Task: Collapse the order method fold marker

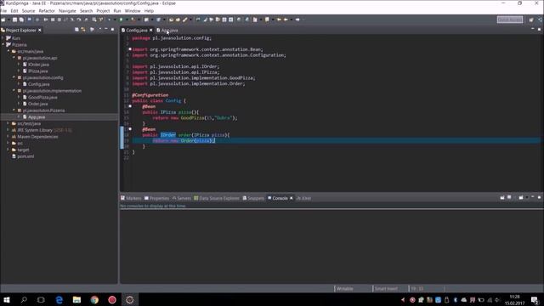Action: [x=130, y=129]
